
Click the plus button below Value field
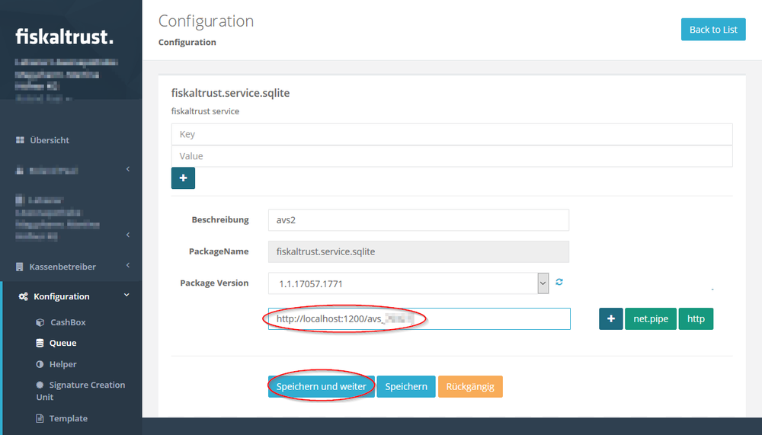coord(183,178)
